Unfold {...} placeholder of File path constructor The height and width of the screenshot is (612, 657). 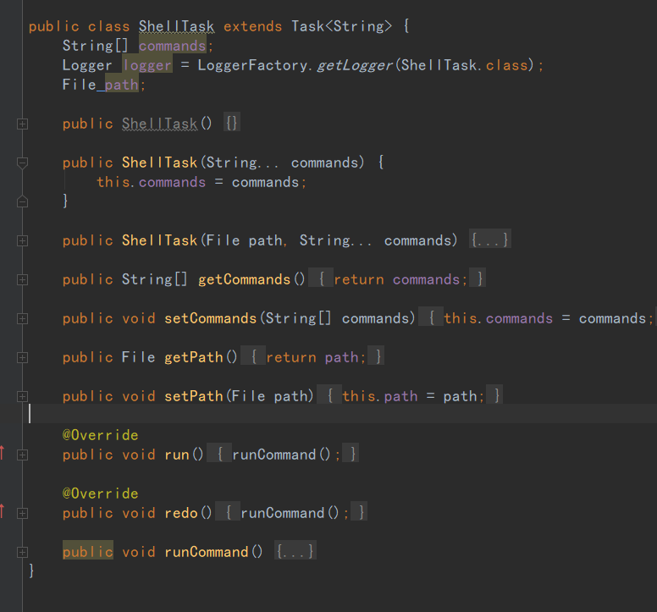click(490, 240)
